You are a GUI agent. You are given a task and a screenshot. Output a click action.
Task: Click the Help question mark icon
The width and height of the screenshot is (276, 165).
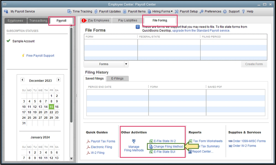243,12
